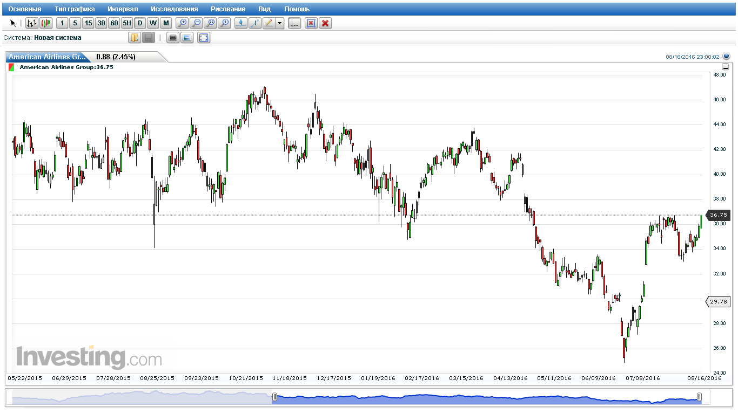Click the red-green series color marker
The height and width of the screenshot is (414, 738).
pos(11,67)
